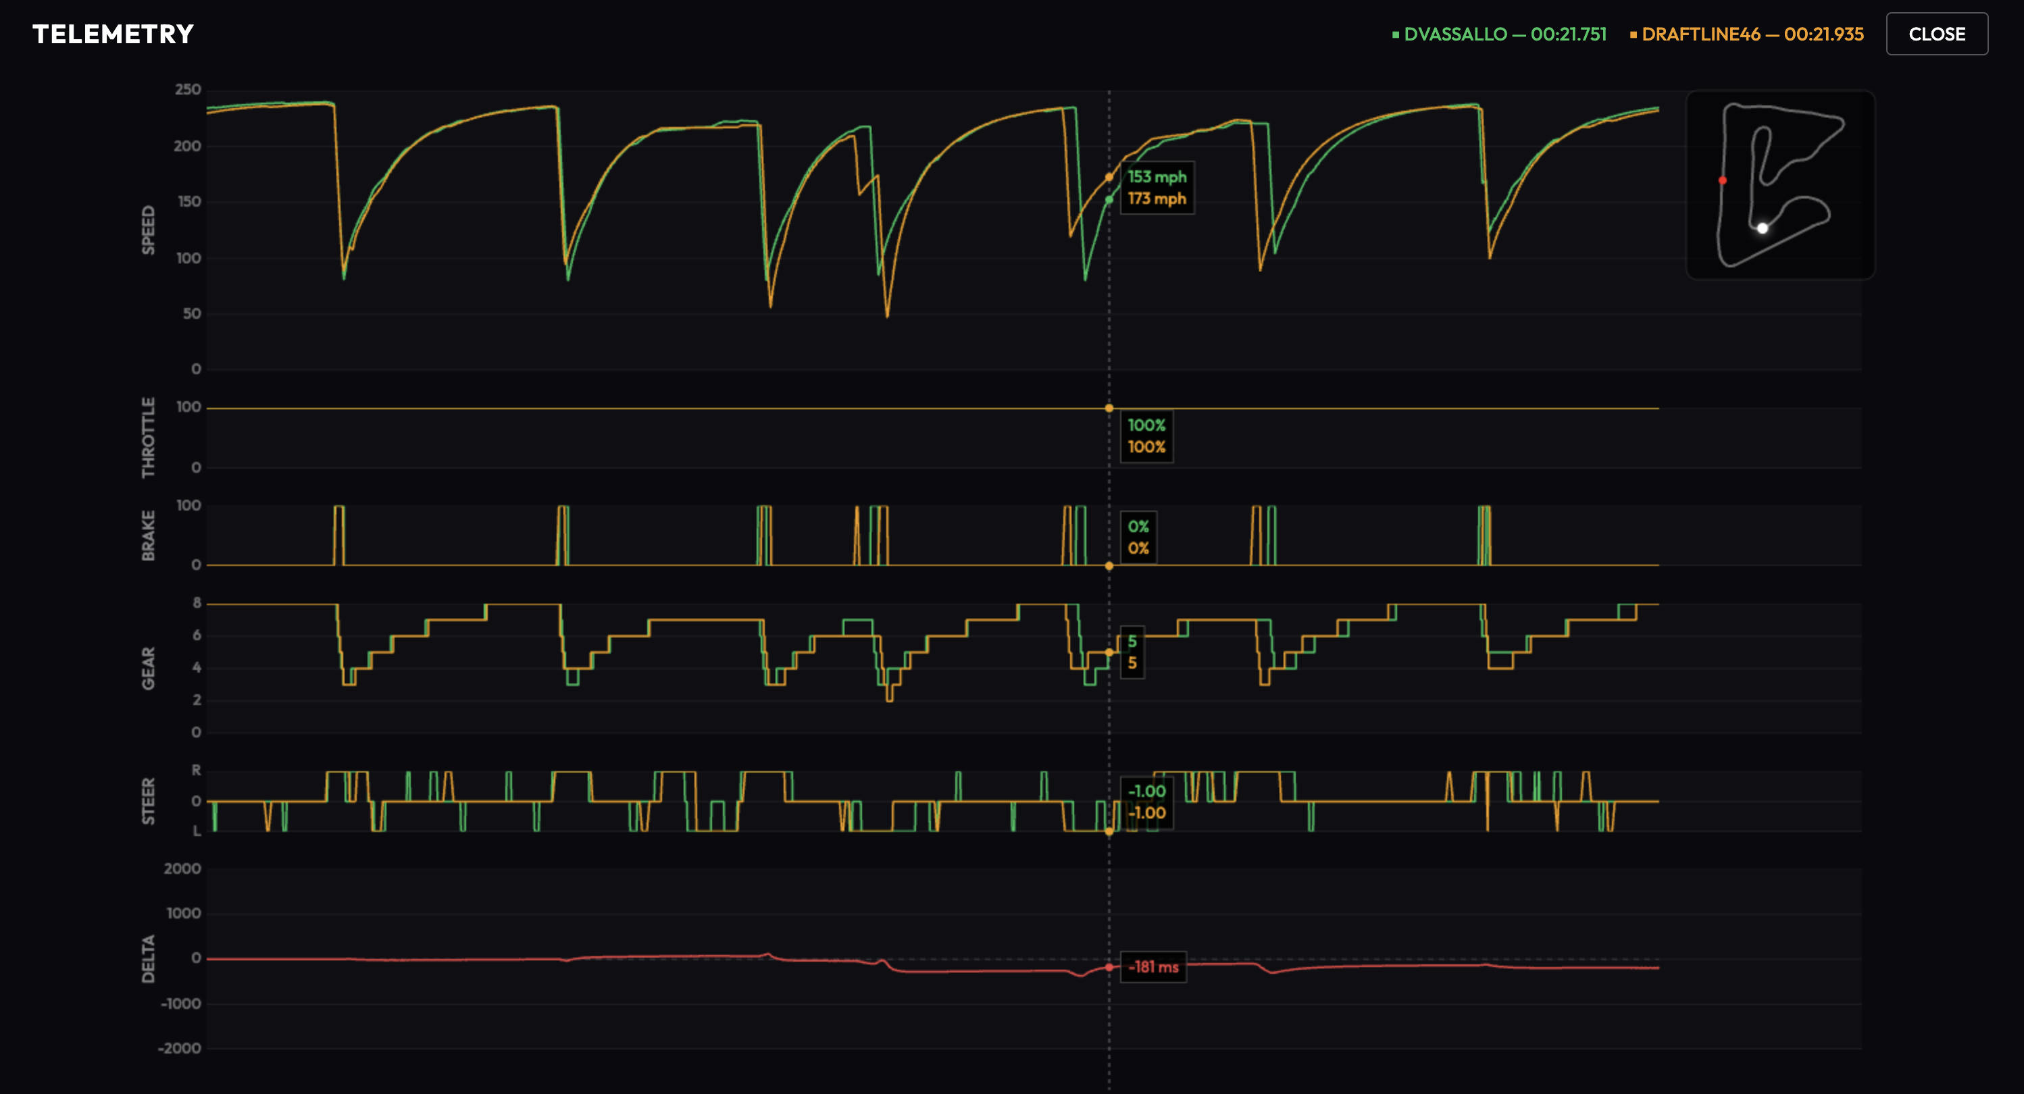Click the orange brake cursor marker
The width and height of the screenshot is (2024, 1094).
[1109, 565]
